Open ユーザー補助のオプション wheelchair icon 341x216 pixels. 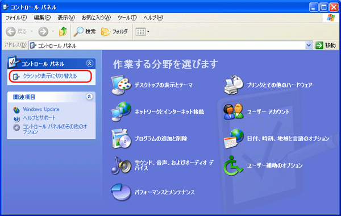[233, 165]
